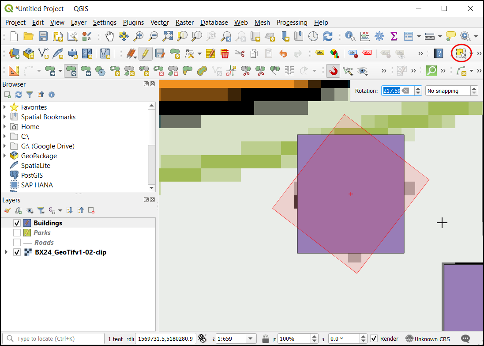Open the Vector menu
The height and width of the screenshot is (346, 484).
159,22
